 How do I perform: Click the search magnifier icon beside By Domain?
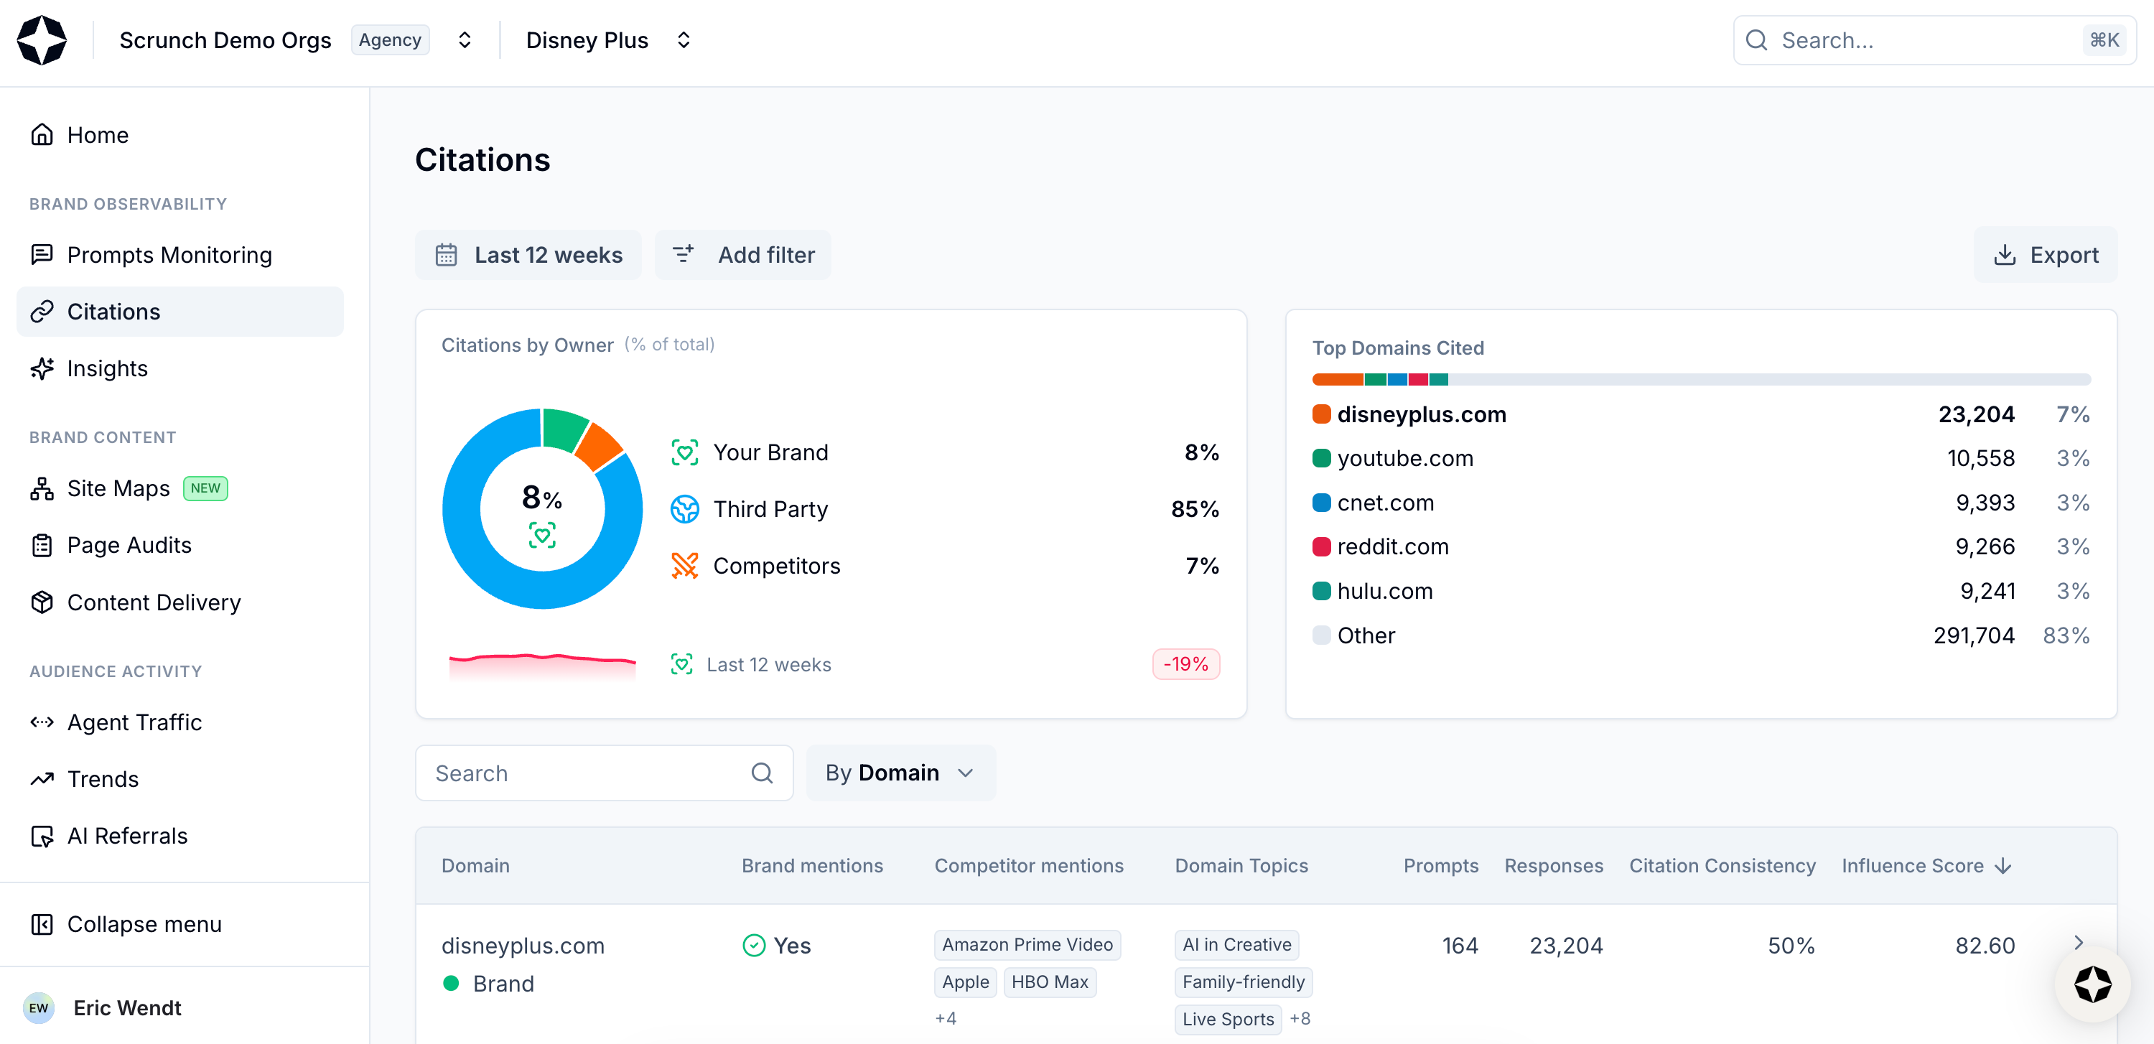[762, 773]
